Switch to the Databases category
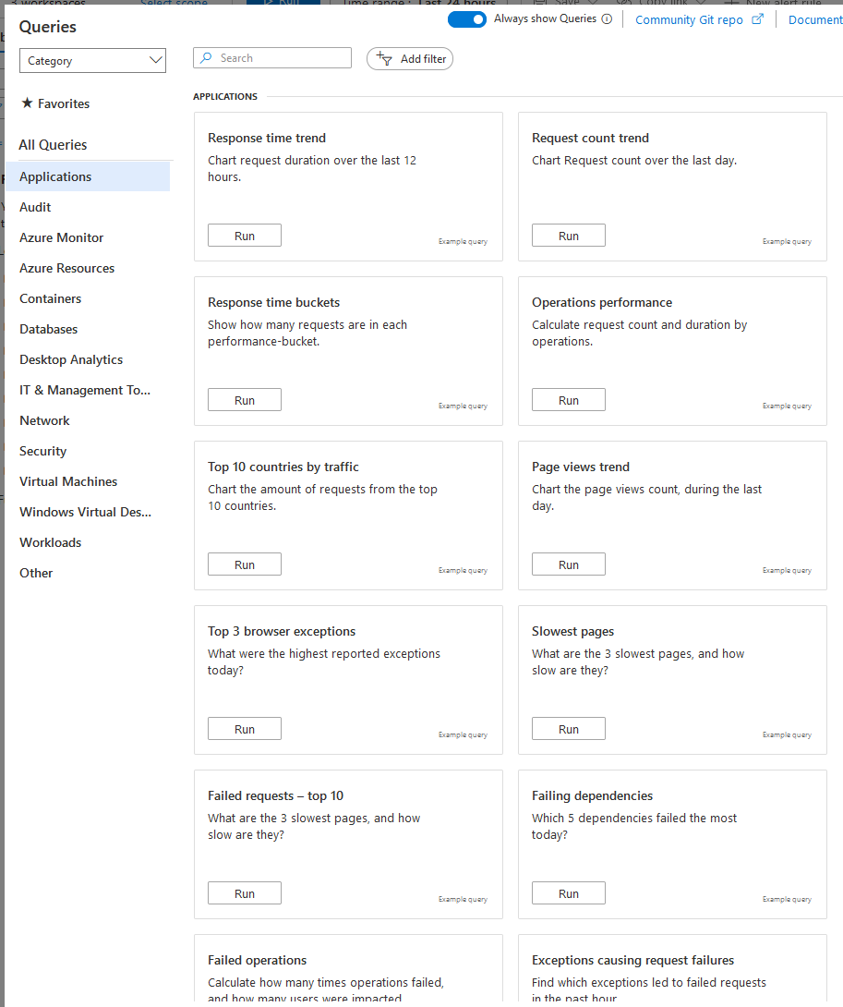 point(48,329)
